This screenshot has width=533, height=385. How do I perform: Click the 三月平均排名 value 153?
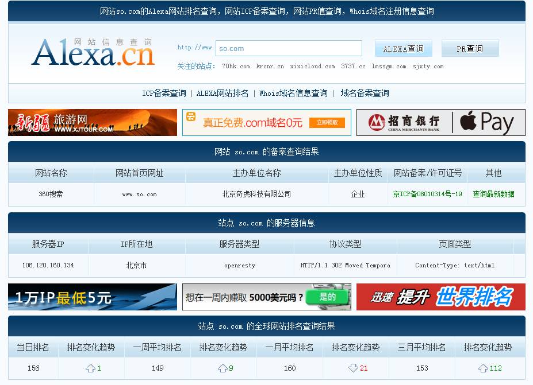[422, 368]
